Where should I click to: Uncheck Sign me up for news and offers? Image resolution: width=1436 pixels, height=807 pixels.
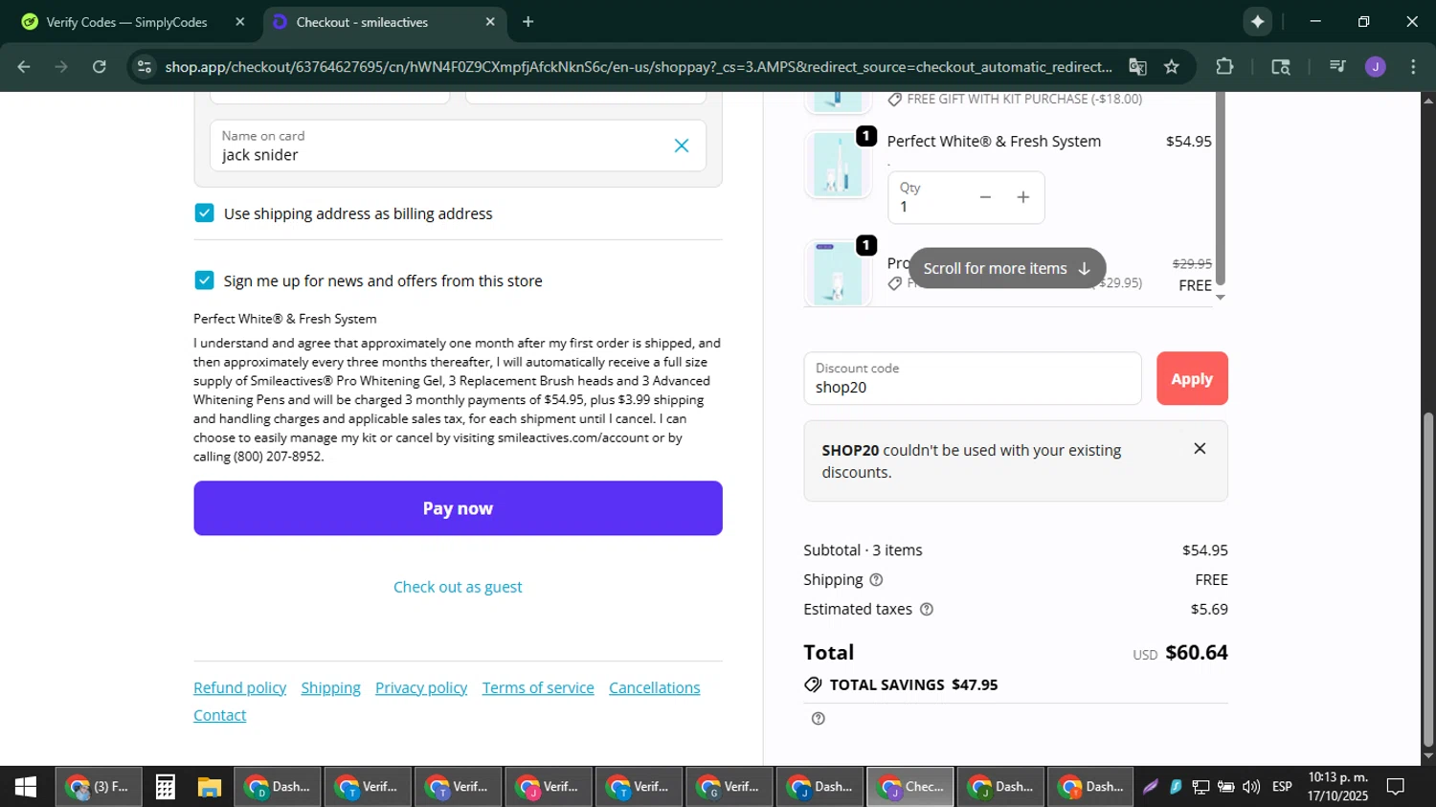coord(204,280)
